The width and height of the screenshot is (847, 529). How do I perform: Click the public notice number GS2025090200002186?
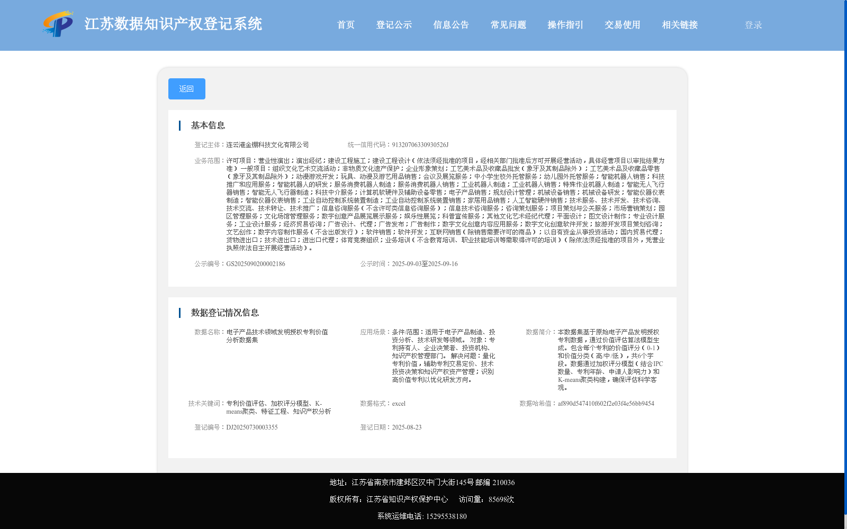point(256,264)
